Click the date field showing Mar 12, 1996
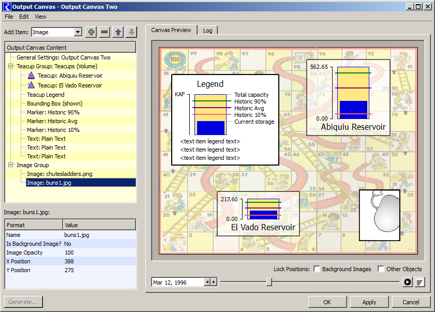 tap(178, 283)
